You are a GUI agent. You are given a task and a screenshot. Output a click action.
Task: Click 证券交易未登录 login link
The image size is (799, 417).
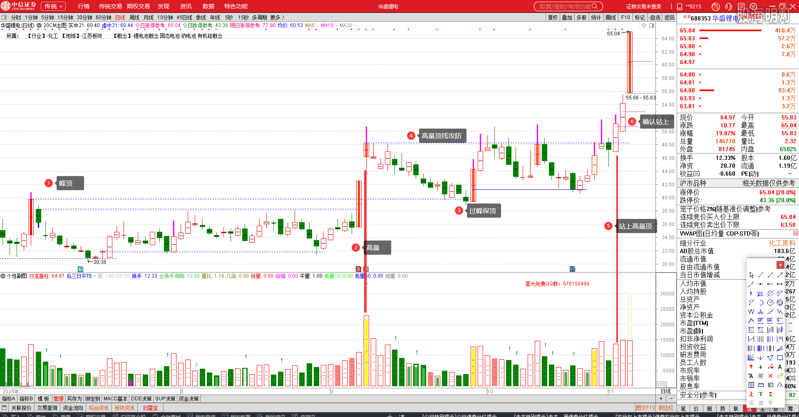[x=643, y=6]
